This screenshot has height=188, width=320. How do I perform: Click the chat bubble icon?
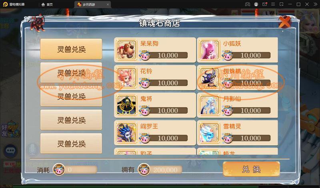point(10,150)
